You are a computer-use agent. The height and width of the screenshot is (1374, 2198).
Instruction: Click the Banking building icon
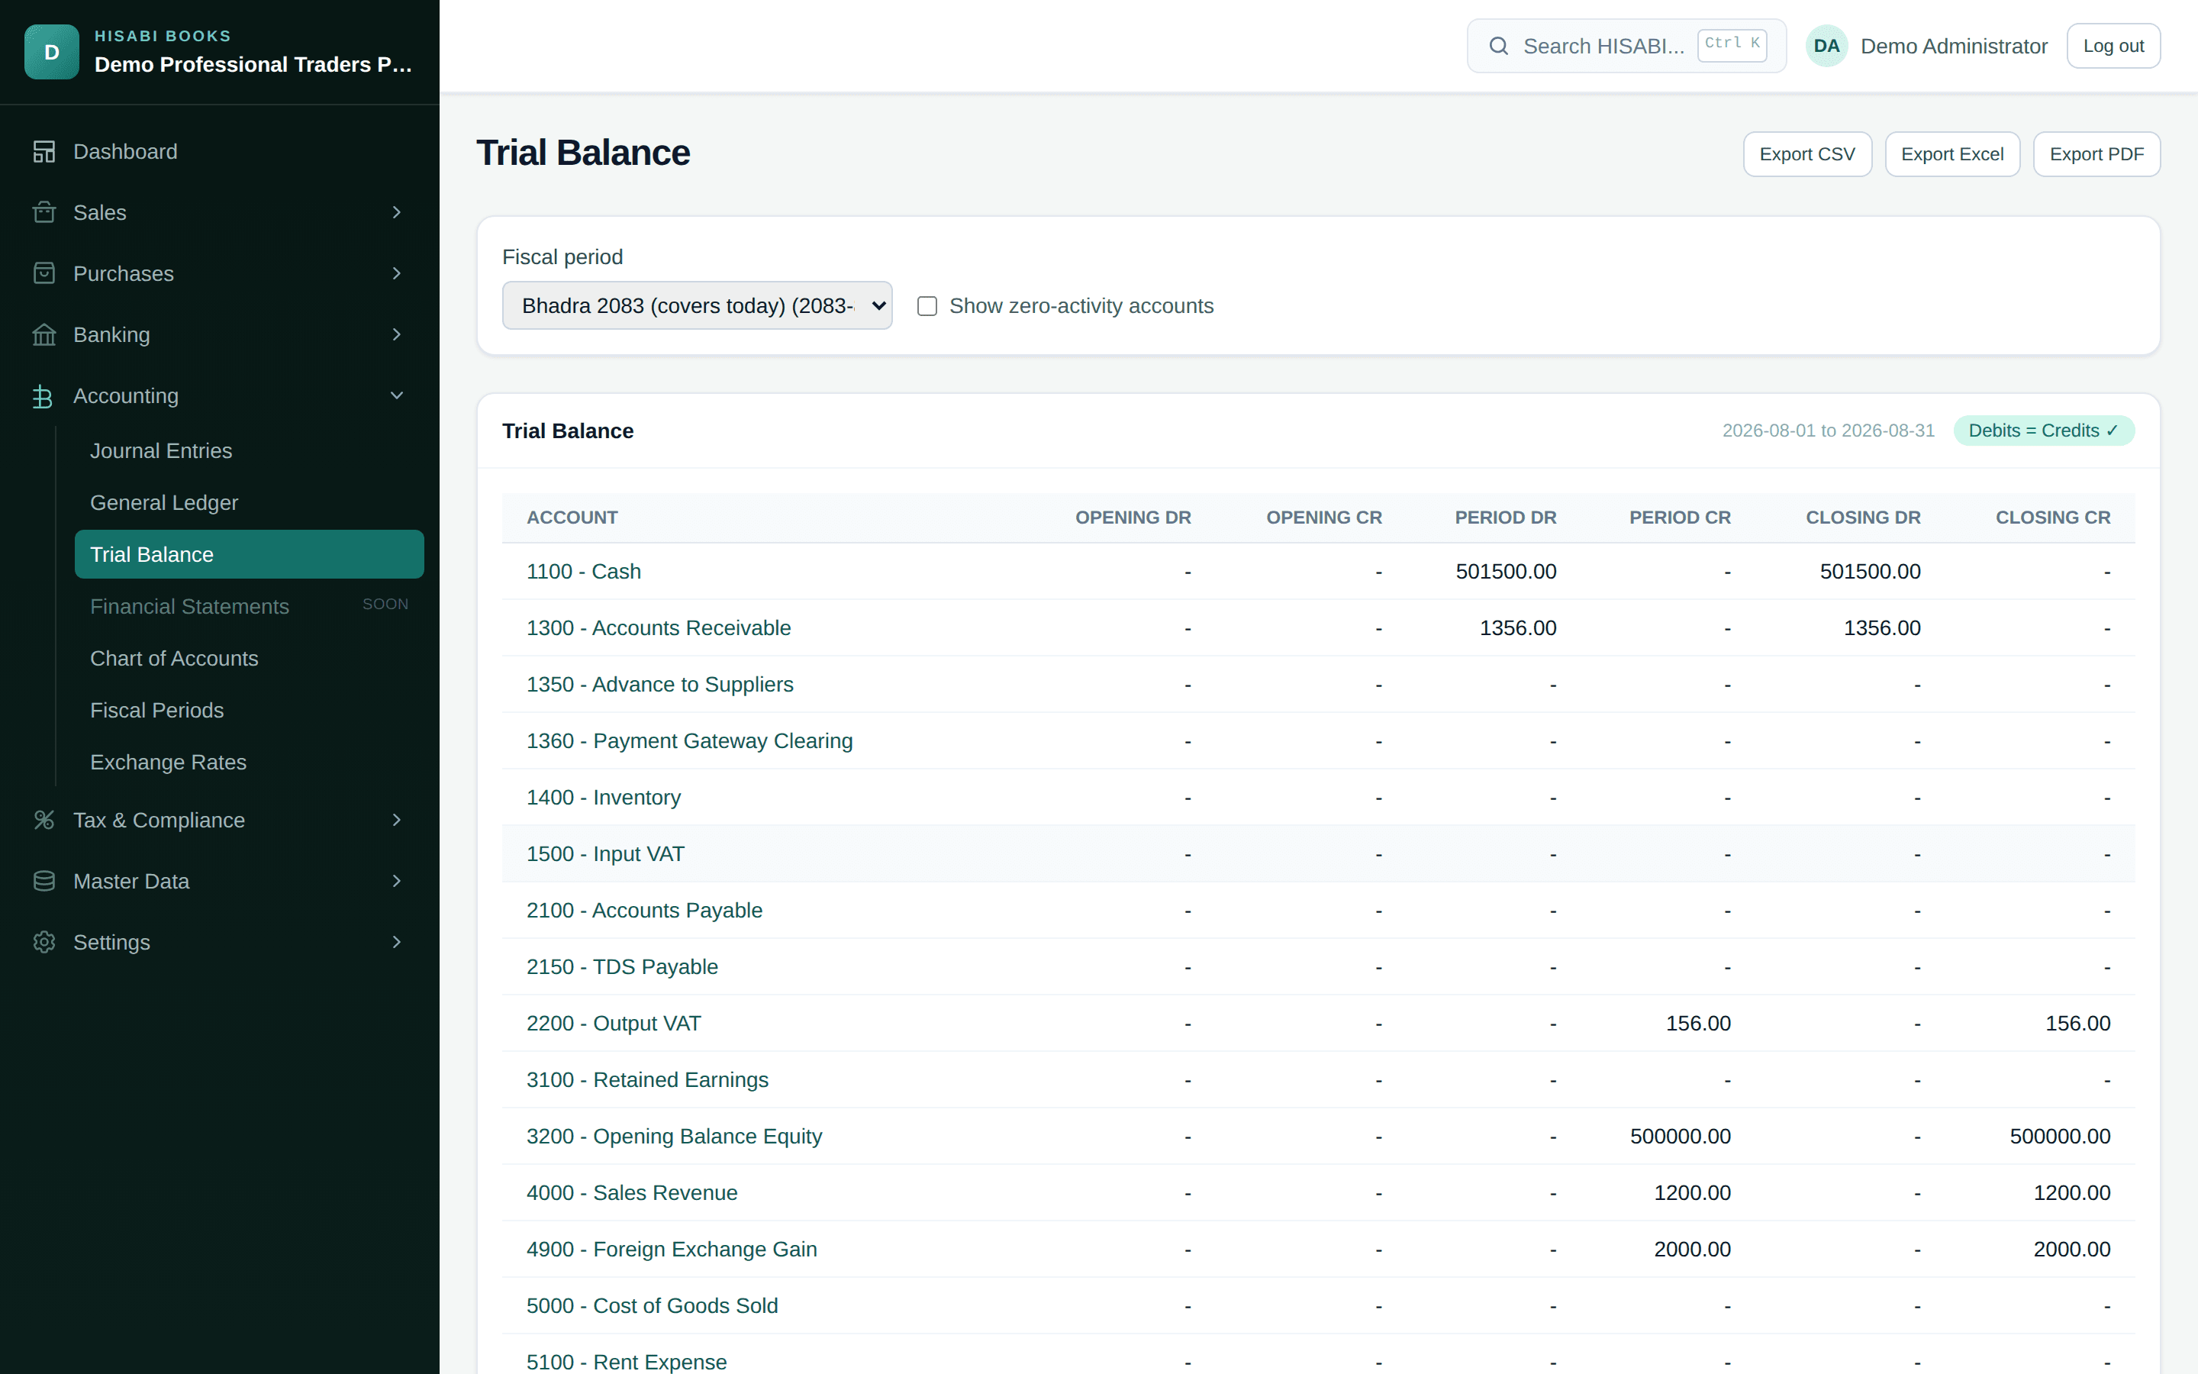44,334
